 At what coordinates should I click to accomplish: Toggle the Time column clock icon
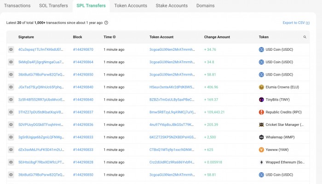114,37
